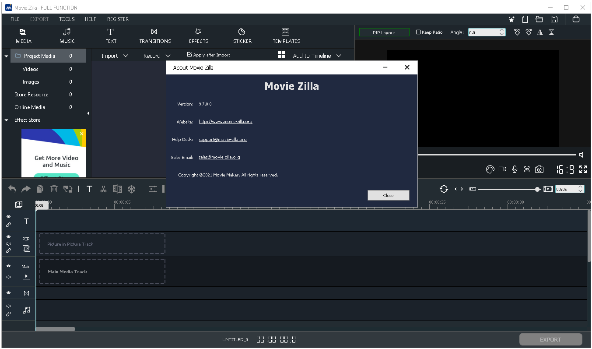Click the Add Track icon above the track headers
Screen dimensions: 592x349
click(19, 204)
